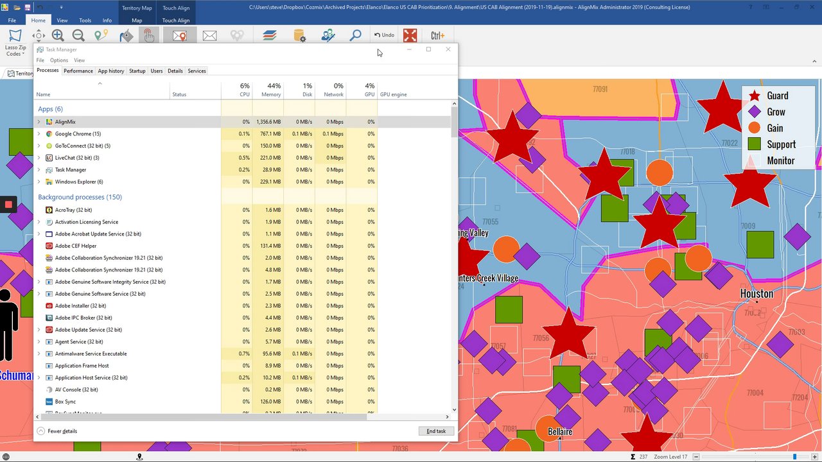
Task: Sort processes by the Memory column
Action: 271,94
